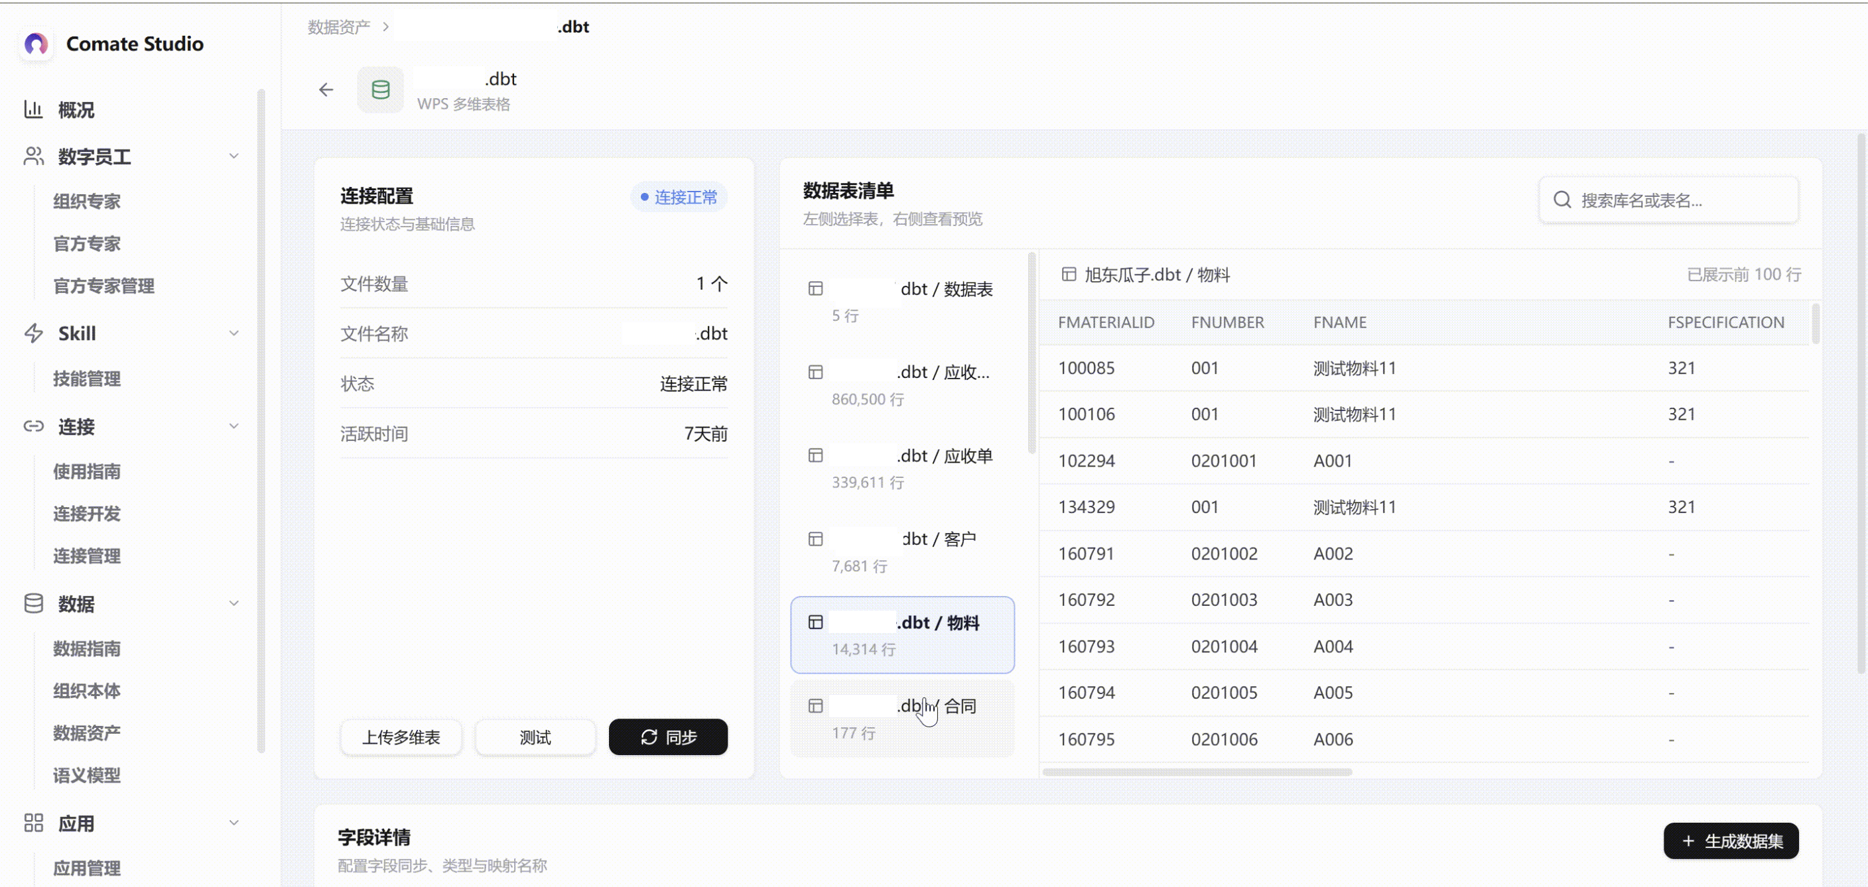Open 技能管理 in the sidebar
This screenshot has width=1868, height=887.
click(86, 379)
